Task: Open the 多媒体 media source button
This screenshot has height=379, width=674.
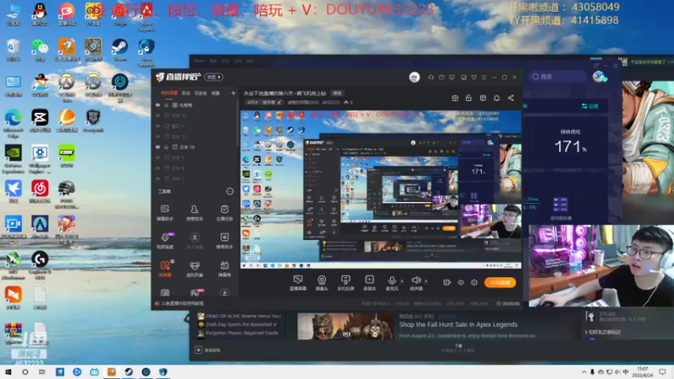Action: pos(369,283)
